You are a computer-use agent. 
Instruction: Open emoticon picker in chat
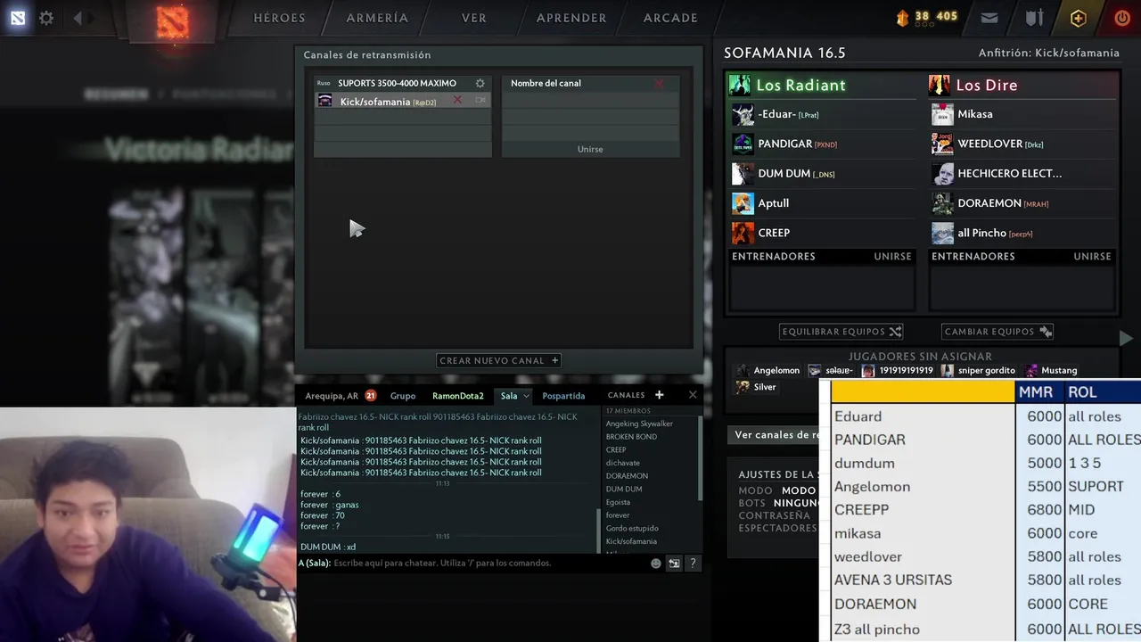[x=656, y=564]
